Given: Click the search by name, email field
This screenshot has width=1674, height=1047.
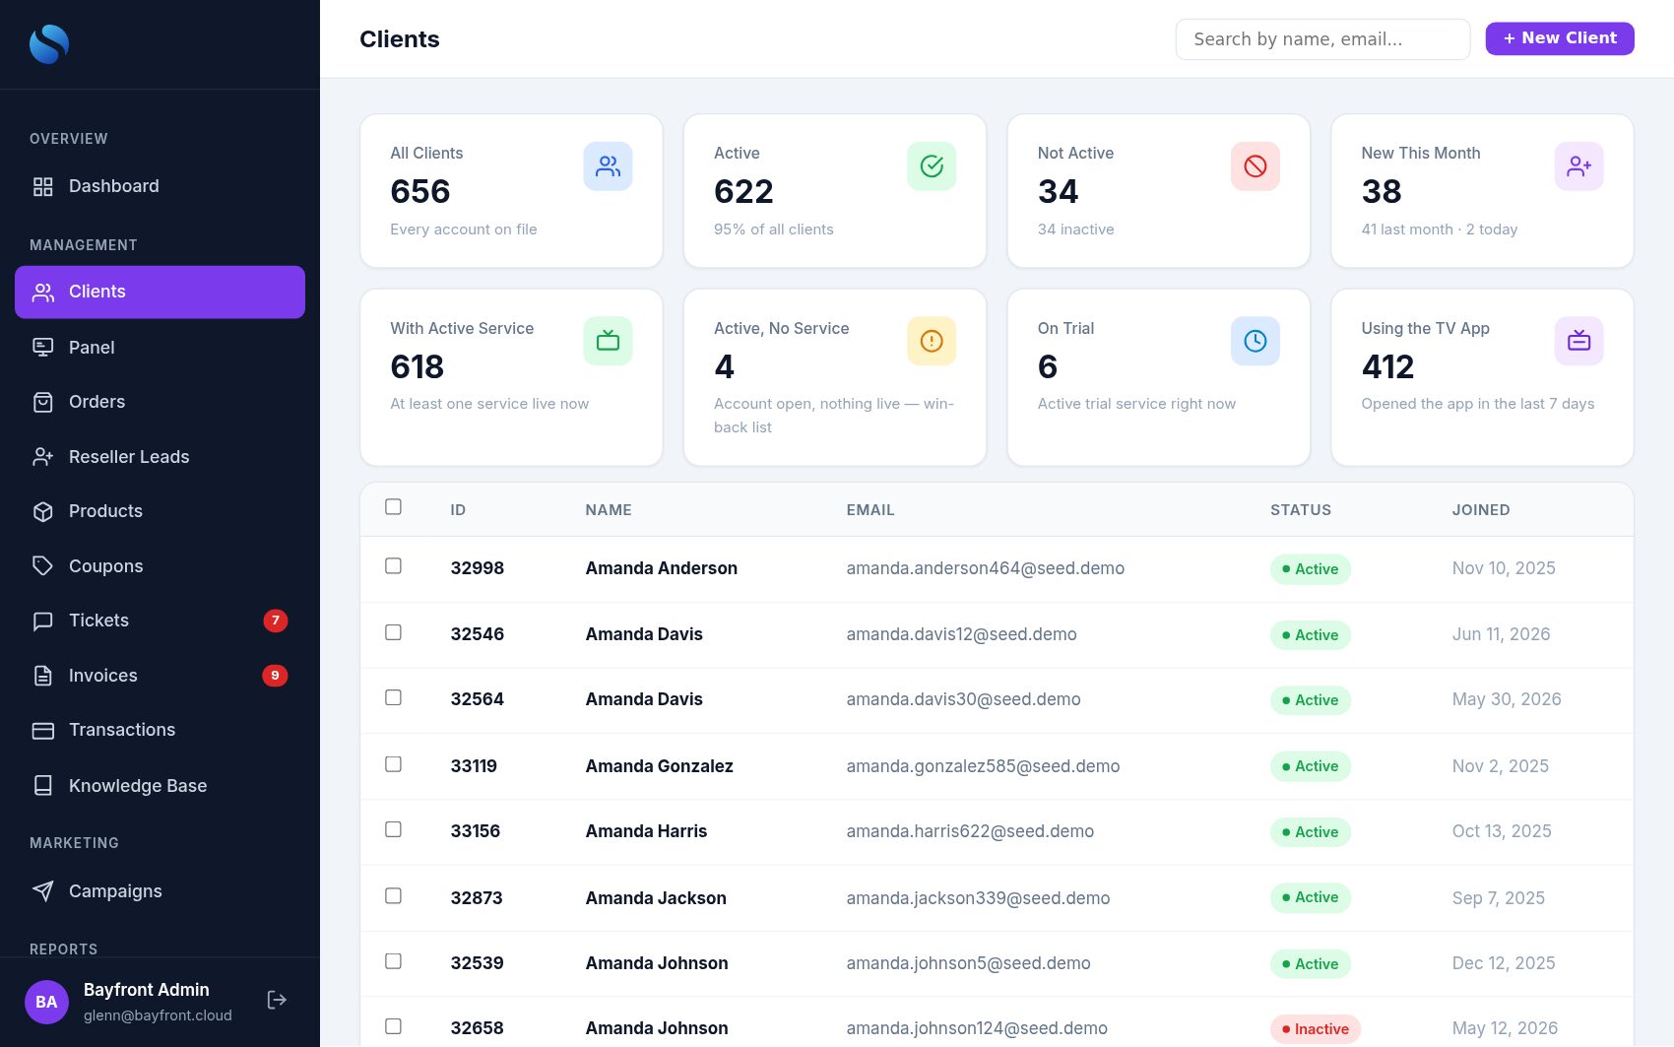Looking at the screenshot, I should click(1322, 39).
